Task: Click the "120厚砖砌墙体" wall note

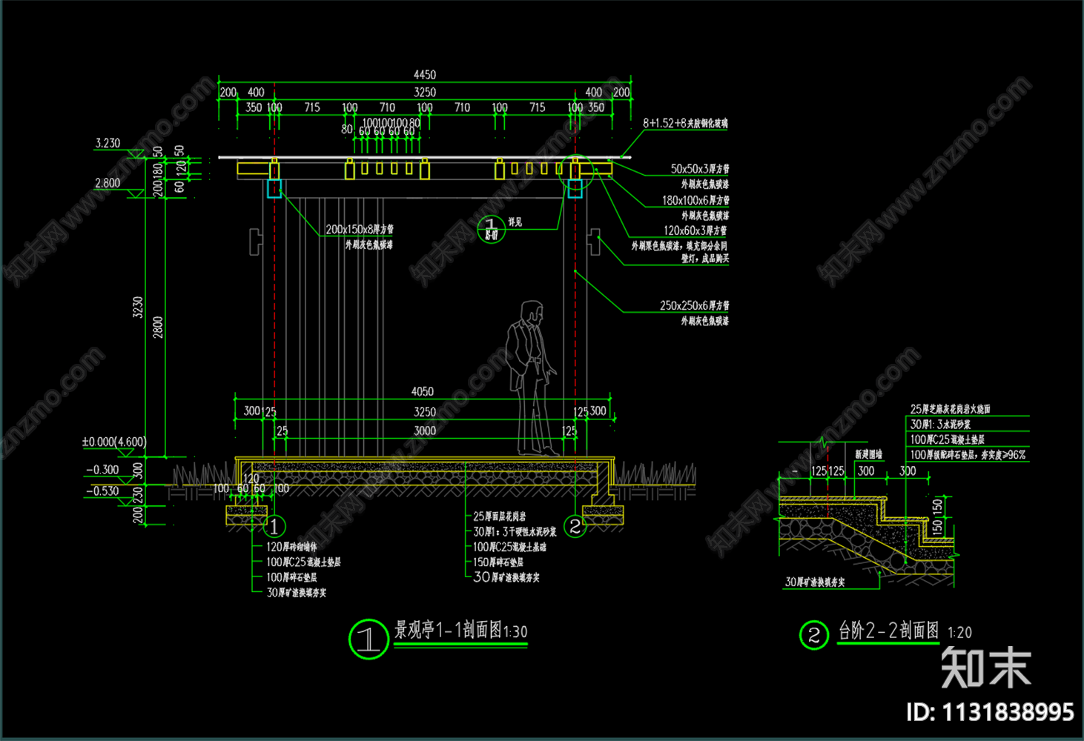Action: point(291,547)
